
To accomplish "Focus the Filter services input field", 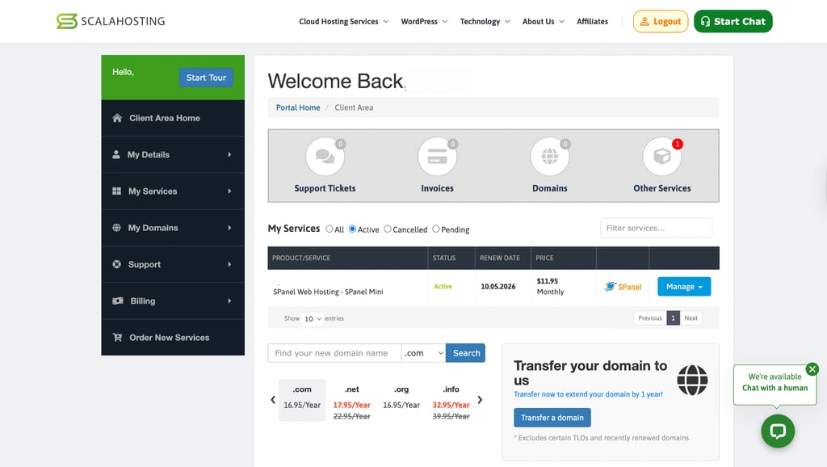I will 656,228.
